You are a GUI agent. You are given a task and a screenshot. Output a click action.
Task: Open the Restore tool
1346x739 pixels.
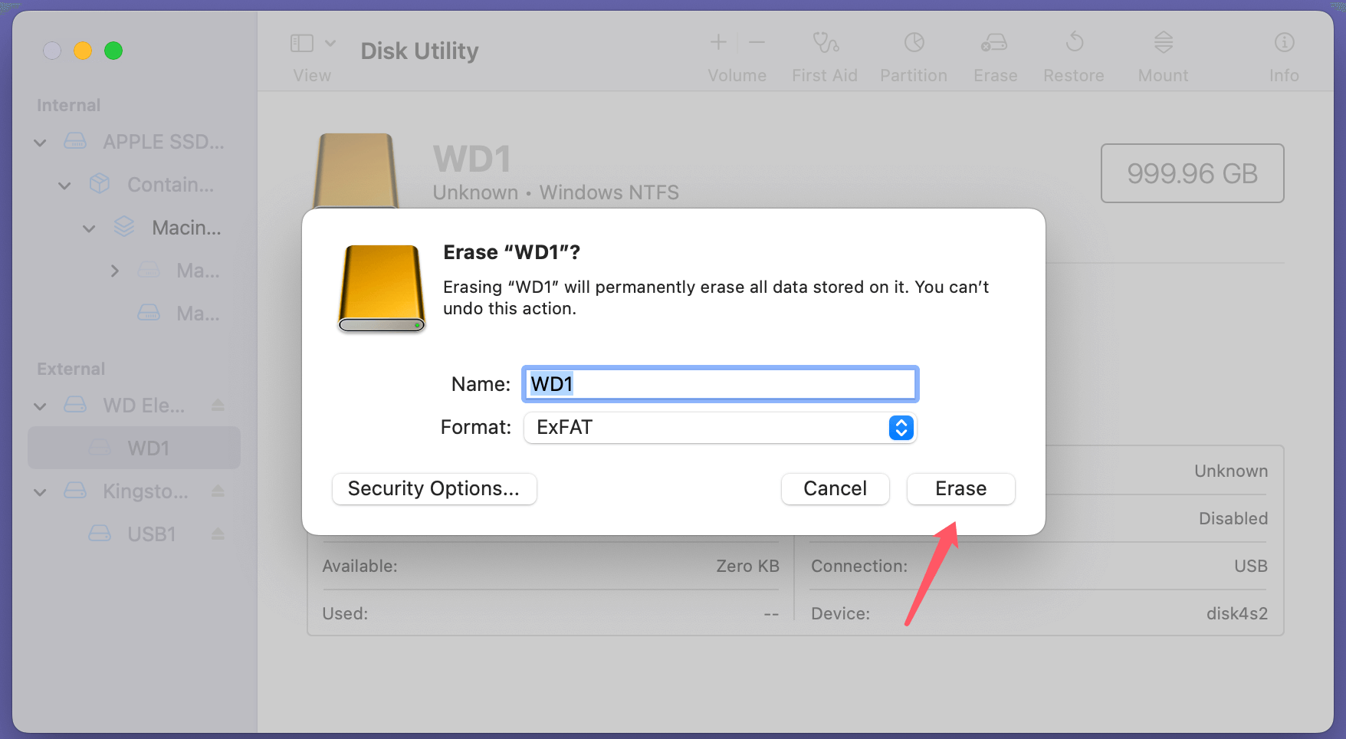(1073, 54)
